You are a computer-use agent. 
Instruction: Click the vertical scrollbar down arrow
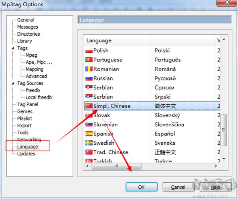pyautogui.click(x=224, y=159)
